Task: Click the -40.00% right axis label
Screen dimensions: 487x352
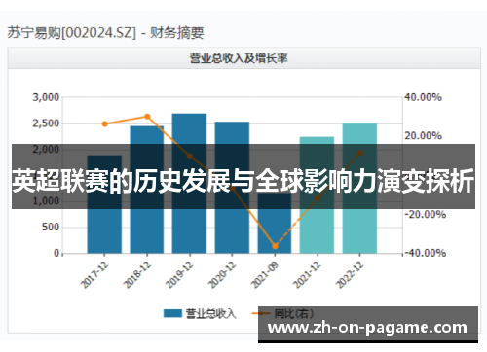Action: pyautogui.click(x=425, y=253)
